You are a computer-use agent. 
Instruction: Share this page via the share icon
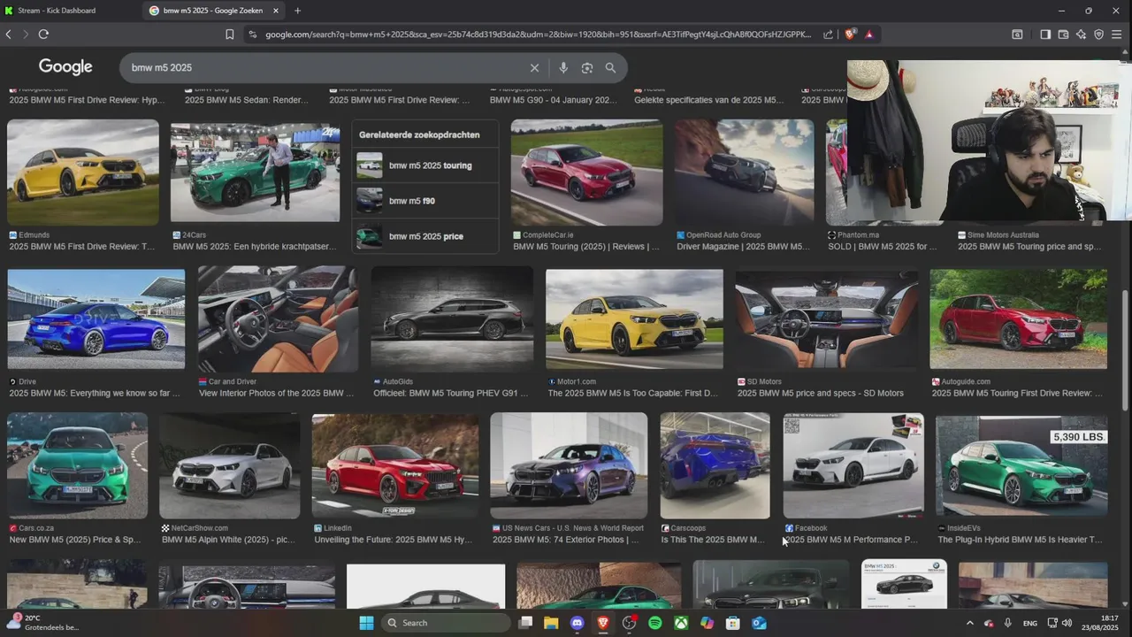pos(828,35)
